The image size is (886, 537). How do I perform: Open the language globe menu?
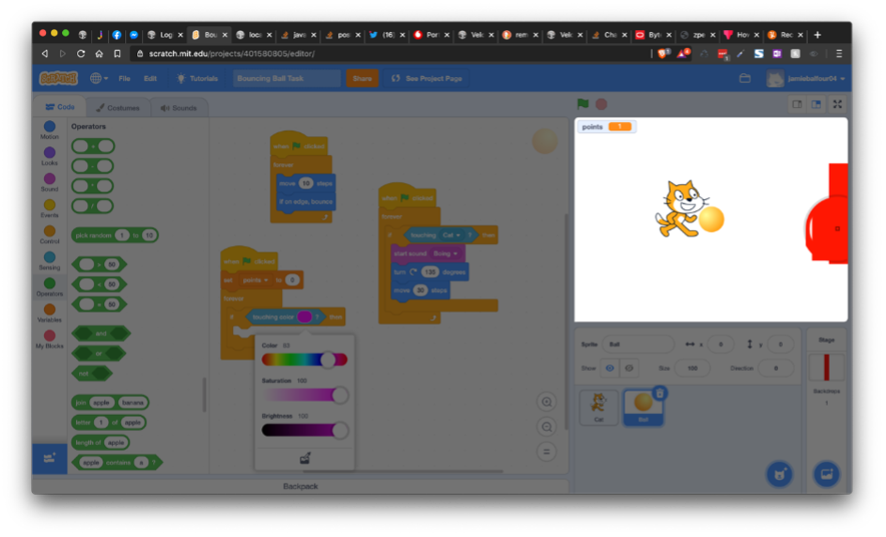(x=99, y=79)
